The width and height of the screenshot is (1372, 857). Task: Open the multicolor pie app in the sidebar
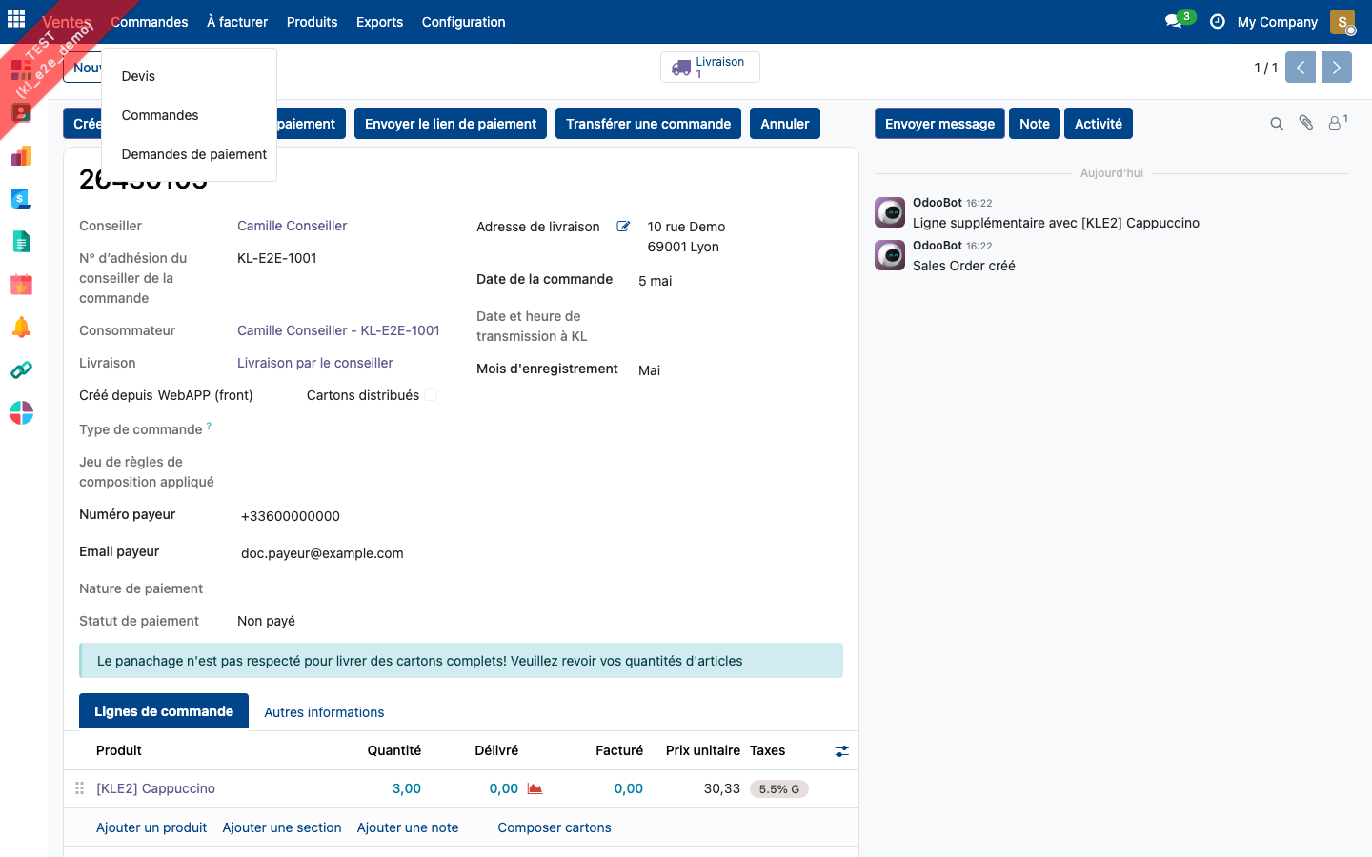coord(21,413)
